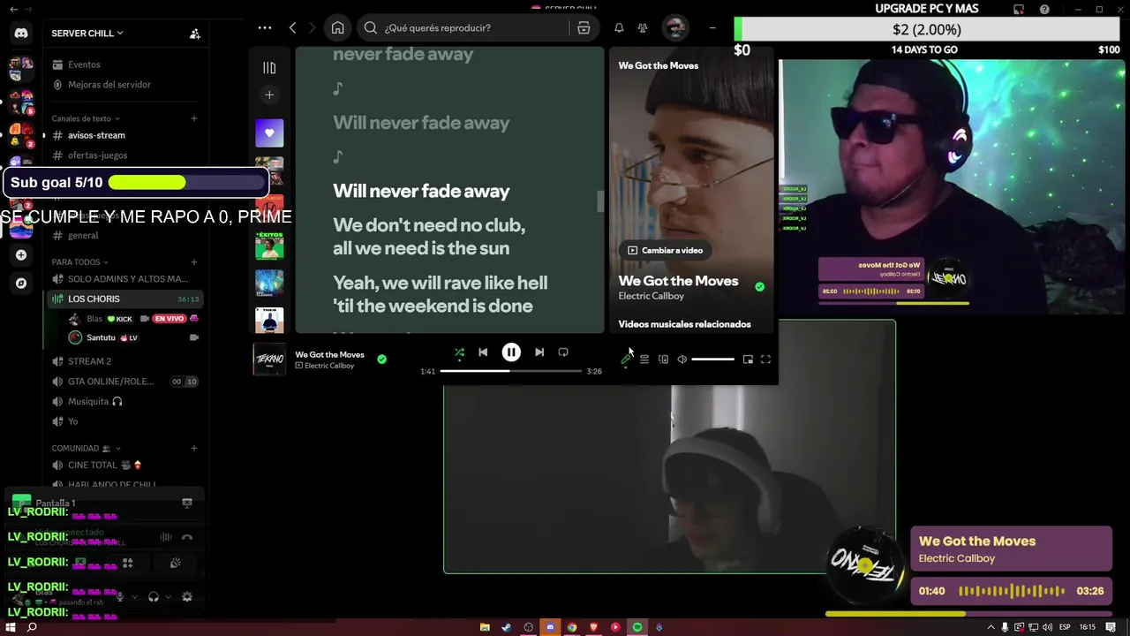This screenshot has height=636, width=1130.
Task: Skip to the previous track in Spotify
Action: click(x=483, y=352)
